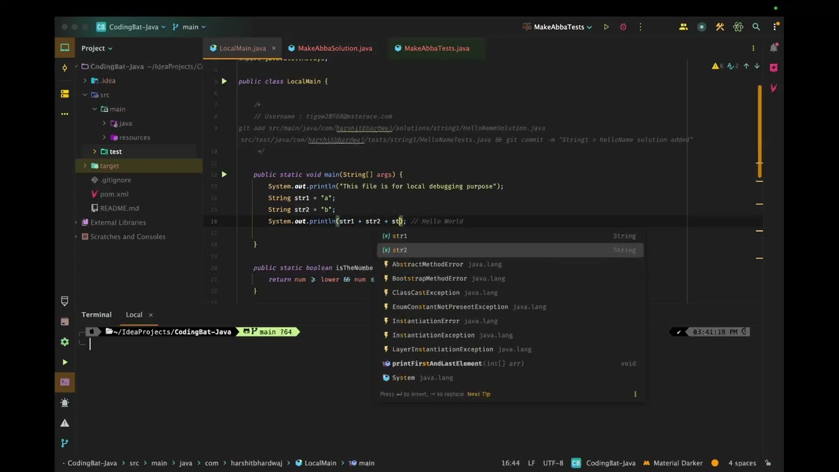
Task: Choose str1 from completion list
Action: pos(510,236)
